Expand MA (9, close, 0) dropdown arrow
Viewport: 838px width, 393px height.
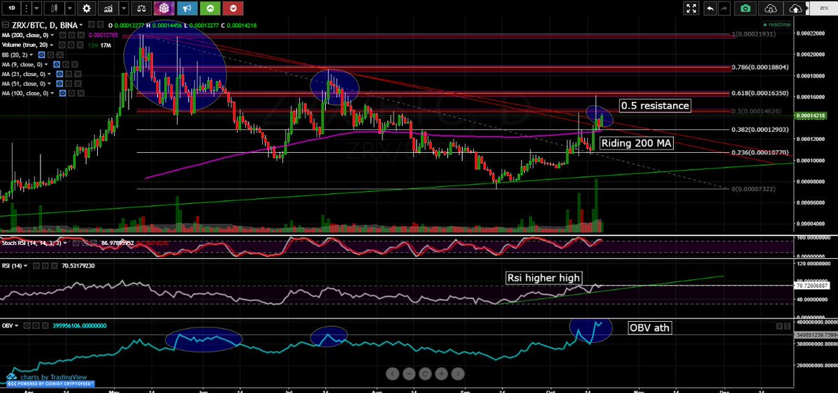(46, 65)
